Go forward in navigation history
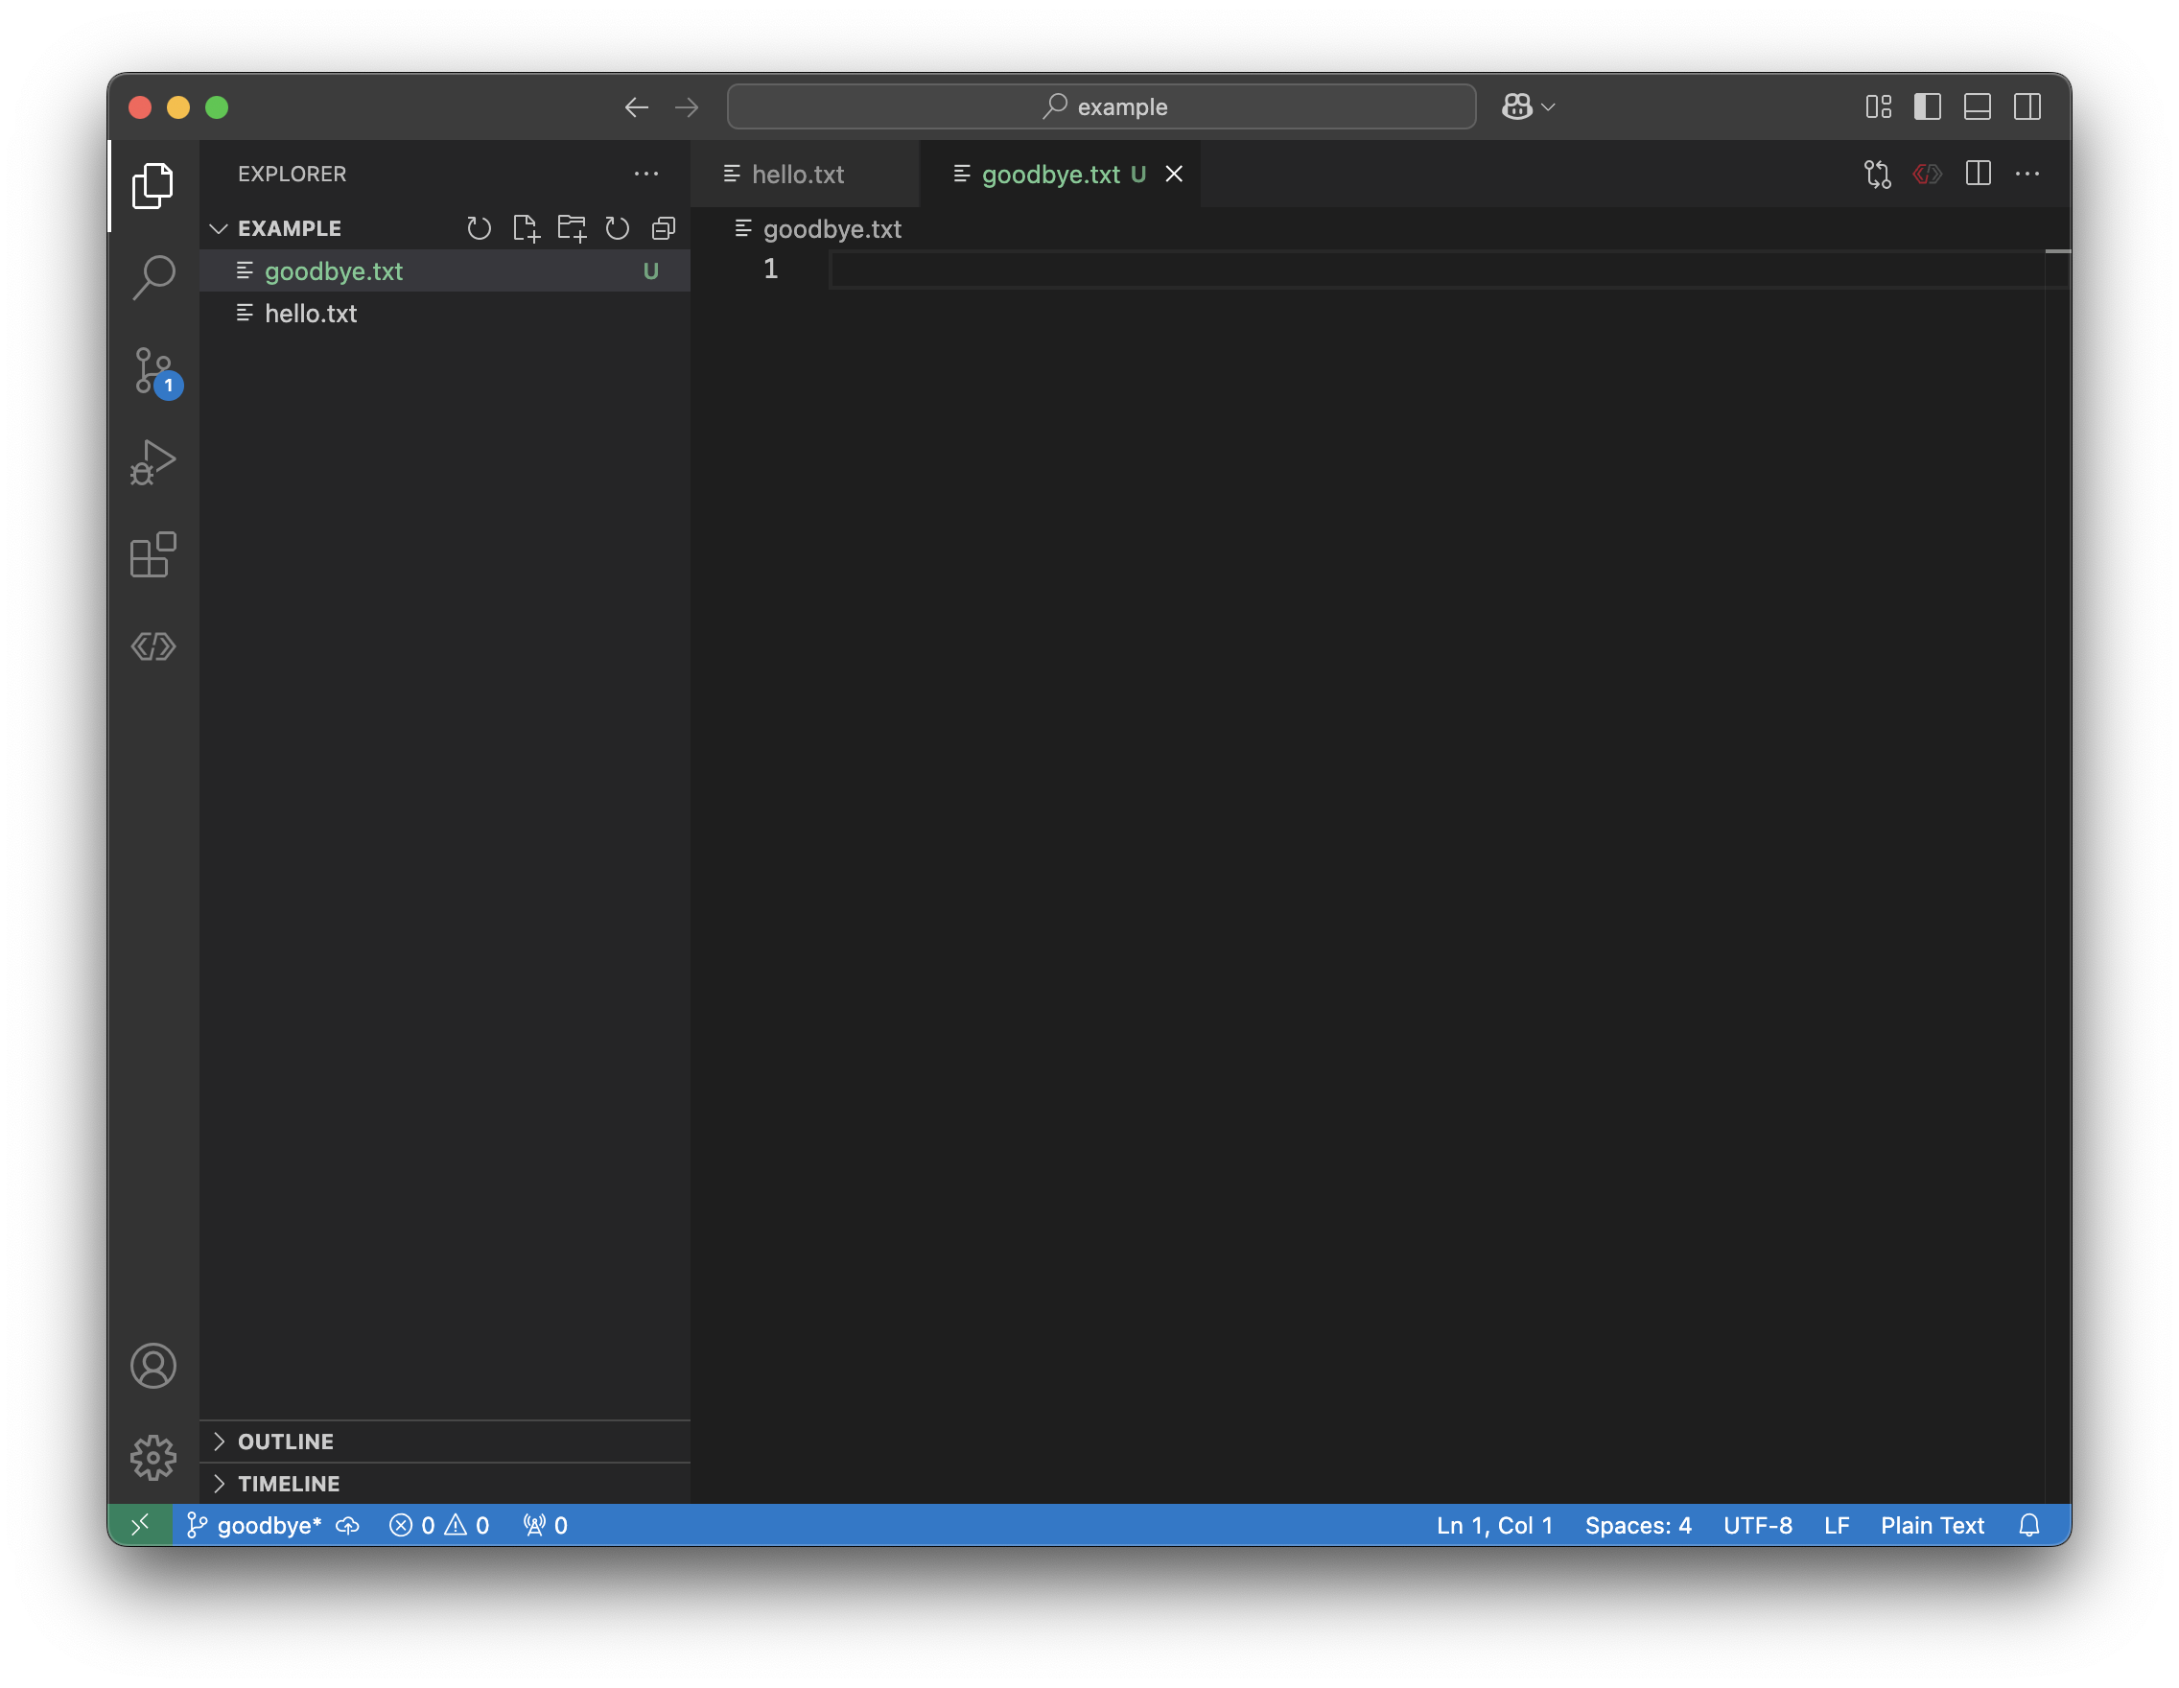The image size is (2179, 1688). (x=687, y=106)
